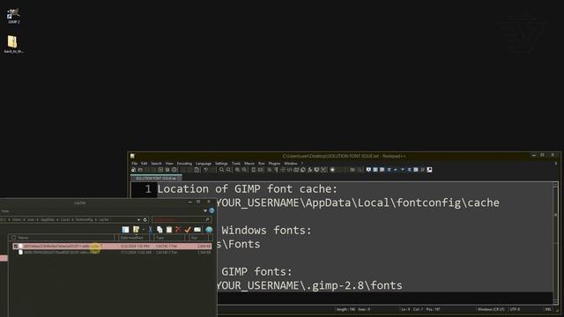Viewport: 564px width, 317px height.
Task: Open the Search menu in Notepad++
Action: [x=156, y=164]
